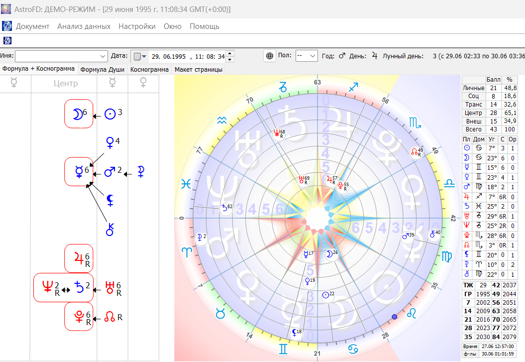
Task: Click the Дом column header in planets table
Action: point(479,139)
